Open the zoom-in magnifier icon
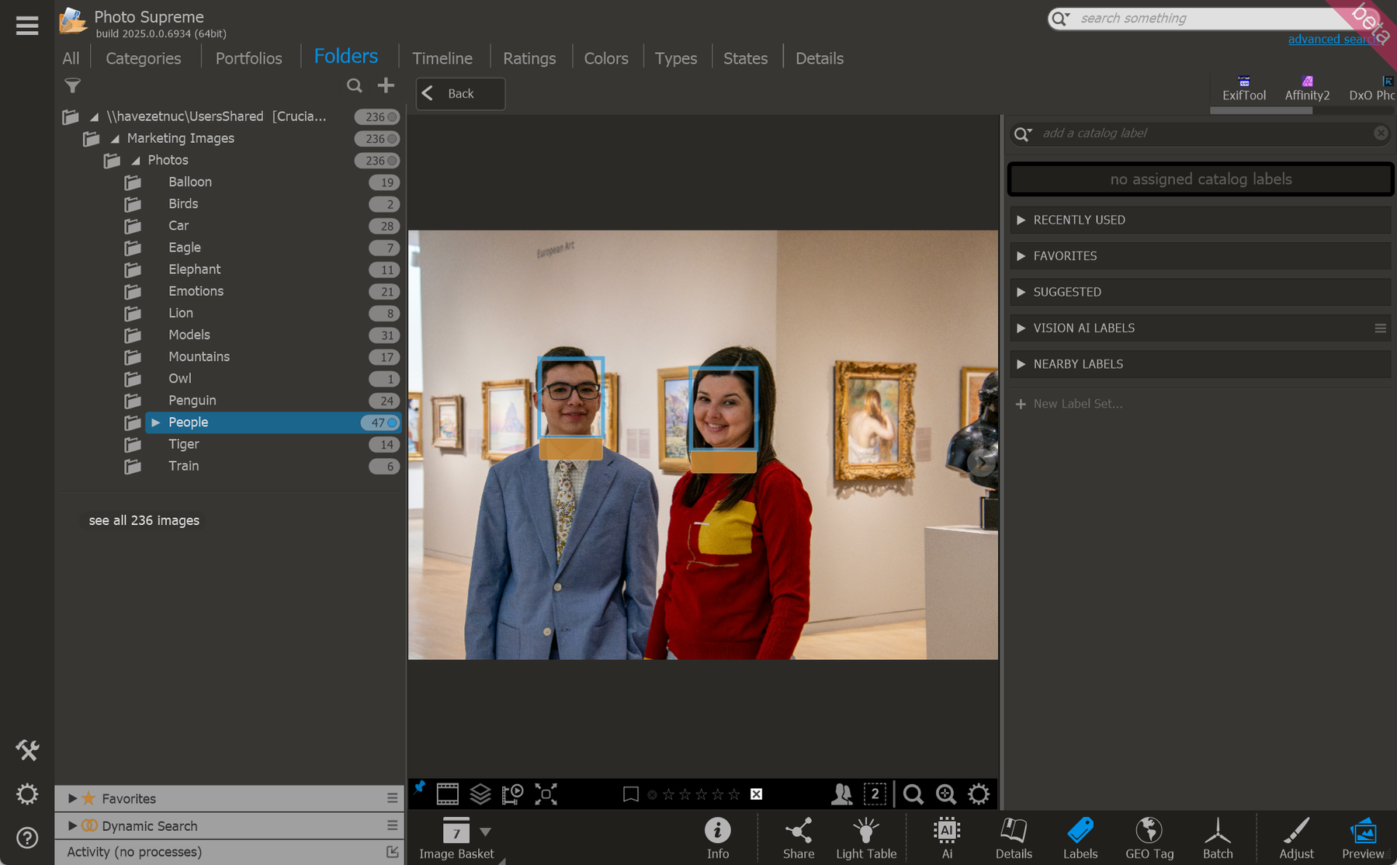Viewport: 1397px width, 865px height. [x=946, y=794]
